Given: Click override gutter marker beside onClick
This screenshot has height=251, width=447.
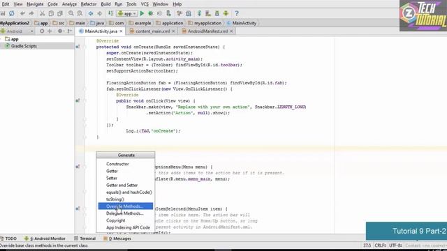Looking at the screenshot, I should pos(78,100).
